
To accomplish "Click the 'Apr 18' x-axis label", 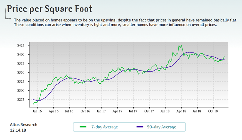I will pyautogui.click(x=181, y=111).
